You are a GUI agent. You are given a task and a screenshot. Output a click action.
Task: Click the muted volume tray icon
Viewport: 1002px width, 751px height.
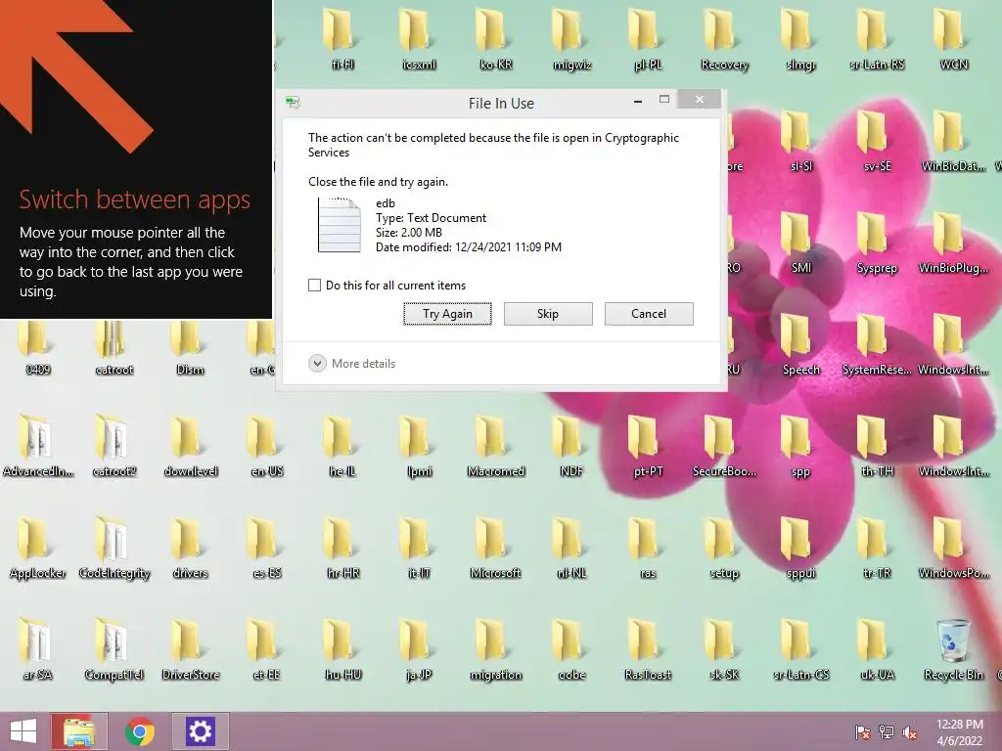tap(910, 732)
